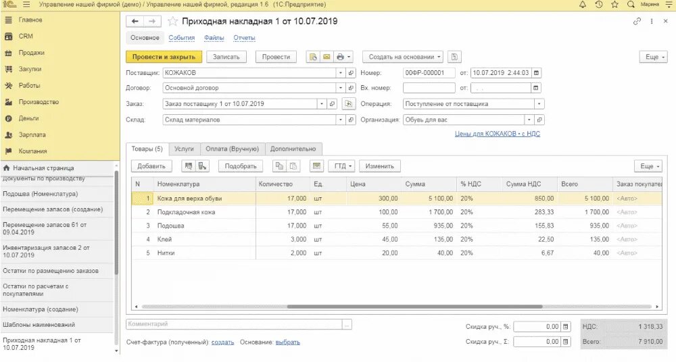The image size is (676, 362).
Task: Click создать link for счет-фактура
Action: (x=222, y=342)
